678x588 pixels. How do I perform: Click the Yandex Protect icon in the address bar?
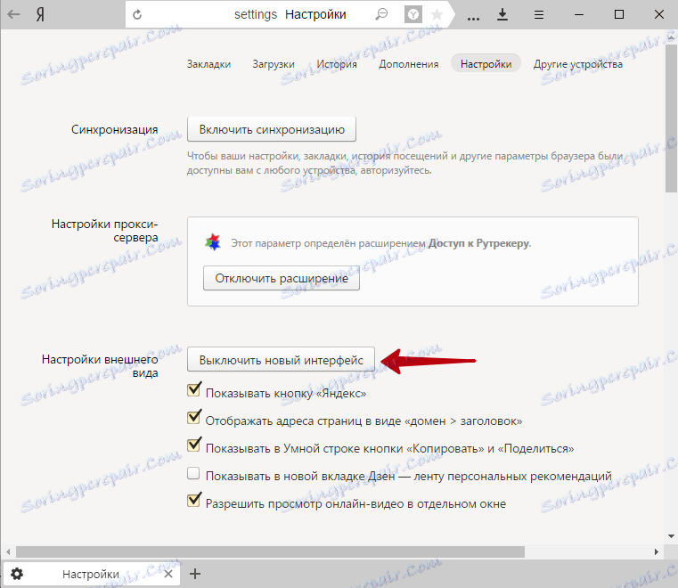413,14
